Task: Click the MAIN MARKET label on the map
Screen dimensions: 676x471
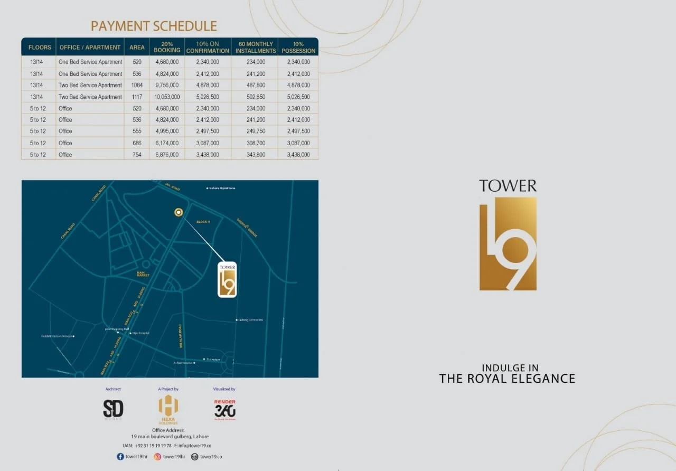Action: click(143, 274)
